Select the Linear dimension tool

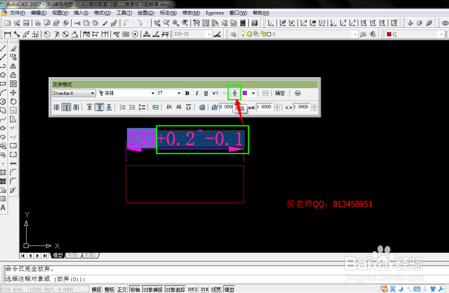8,35
